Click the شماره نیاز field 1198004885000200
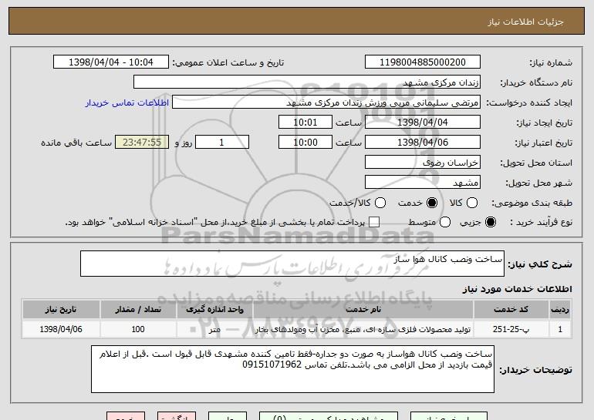 [423, 62]
